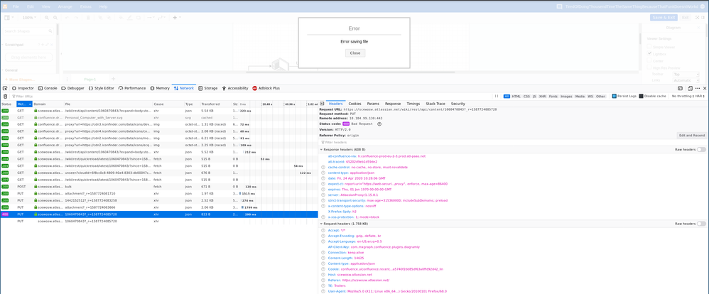
Task: Select the XHR request type filter
Action: pos(542,96)
